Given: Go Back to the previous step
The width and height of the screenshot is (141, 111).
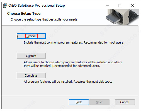Looking at the screenshot, I should [79, 102].
